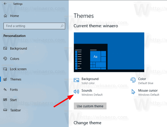Focus the Find a setting search box
The image size is (167, 127).
pos(34,26)
